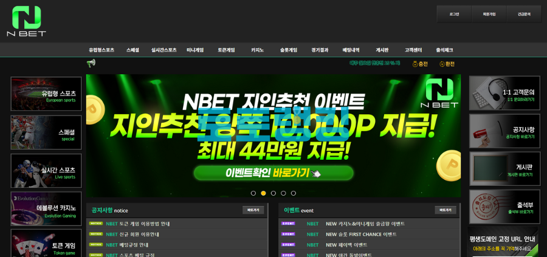Click NOTICE badge beside 신규 회원 이용안내

pos(96,234)
